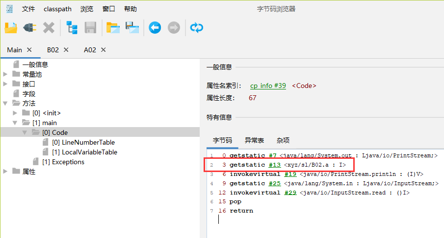Screen dimensions: 444x238
Task: Open the classpath menu
Action: click(57, 9)
